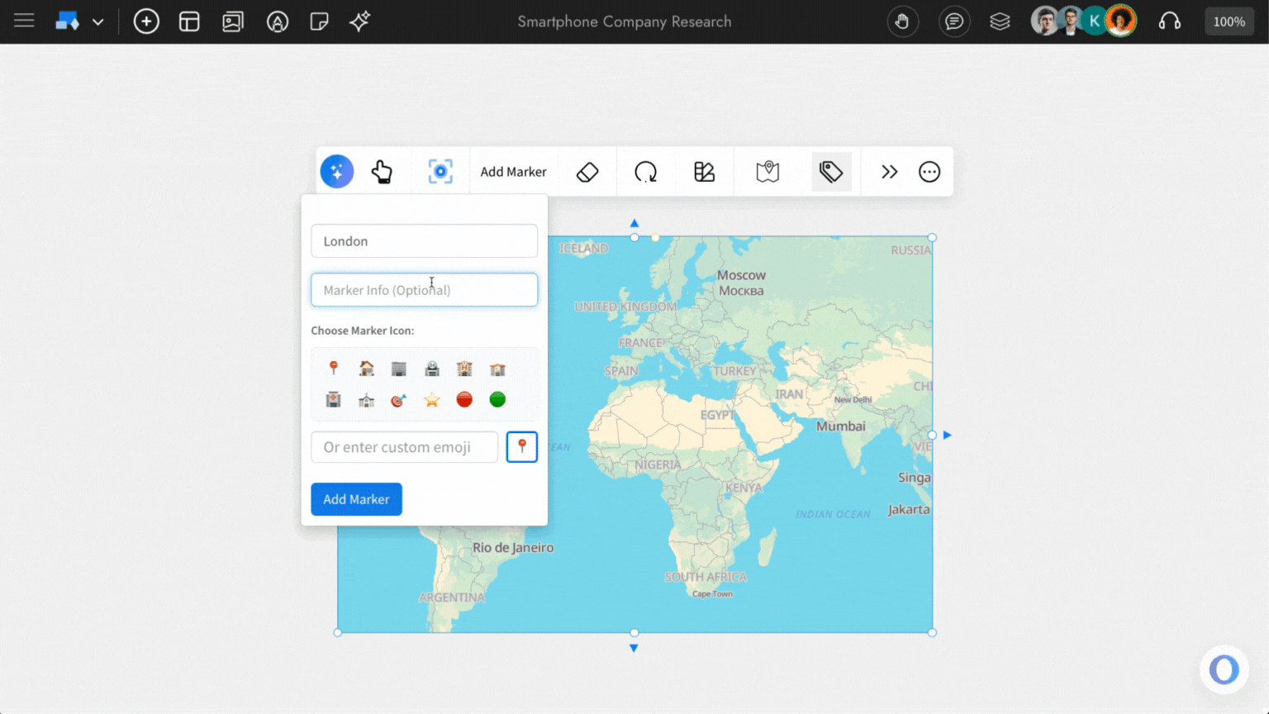
Task: Select the eraser tool on the toolbar
Action: (x=587, y=171)
